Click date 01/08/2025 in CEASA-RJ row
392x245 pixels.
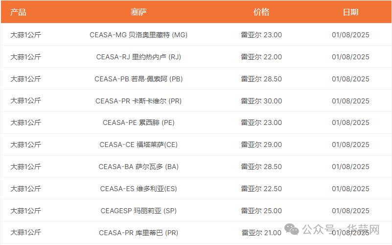(x=350, y=57)
